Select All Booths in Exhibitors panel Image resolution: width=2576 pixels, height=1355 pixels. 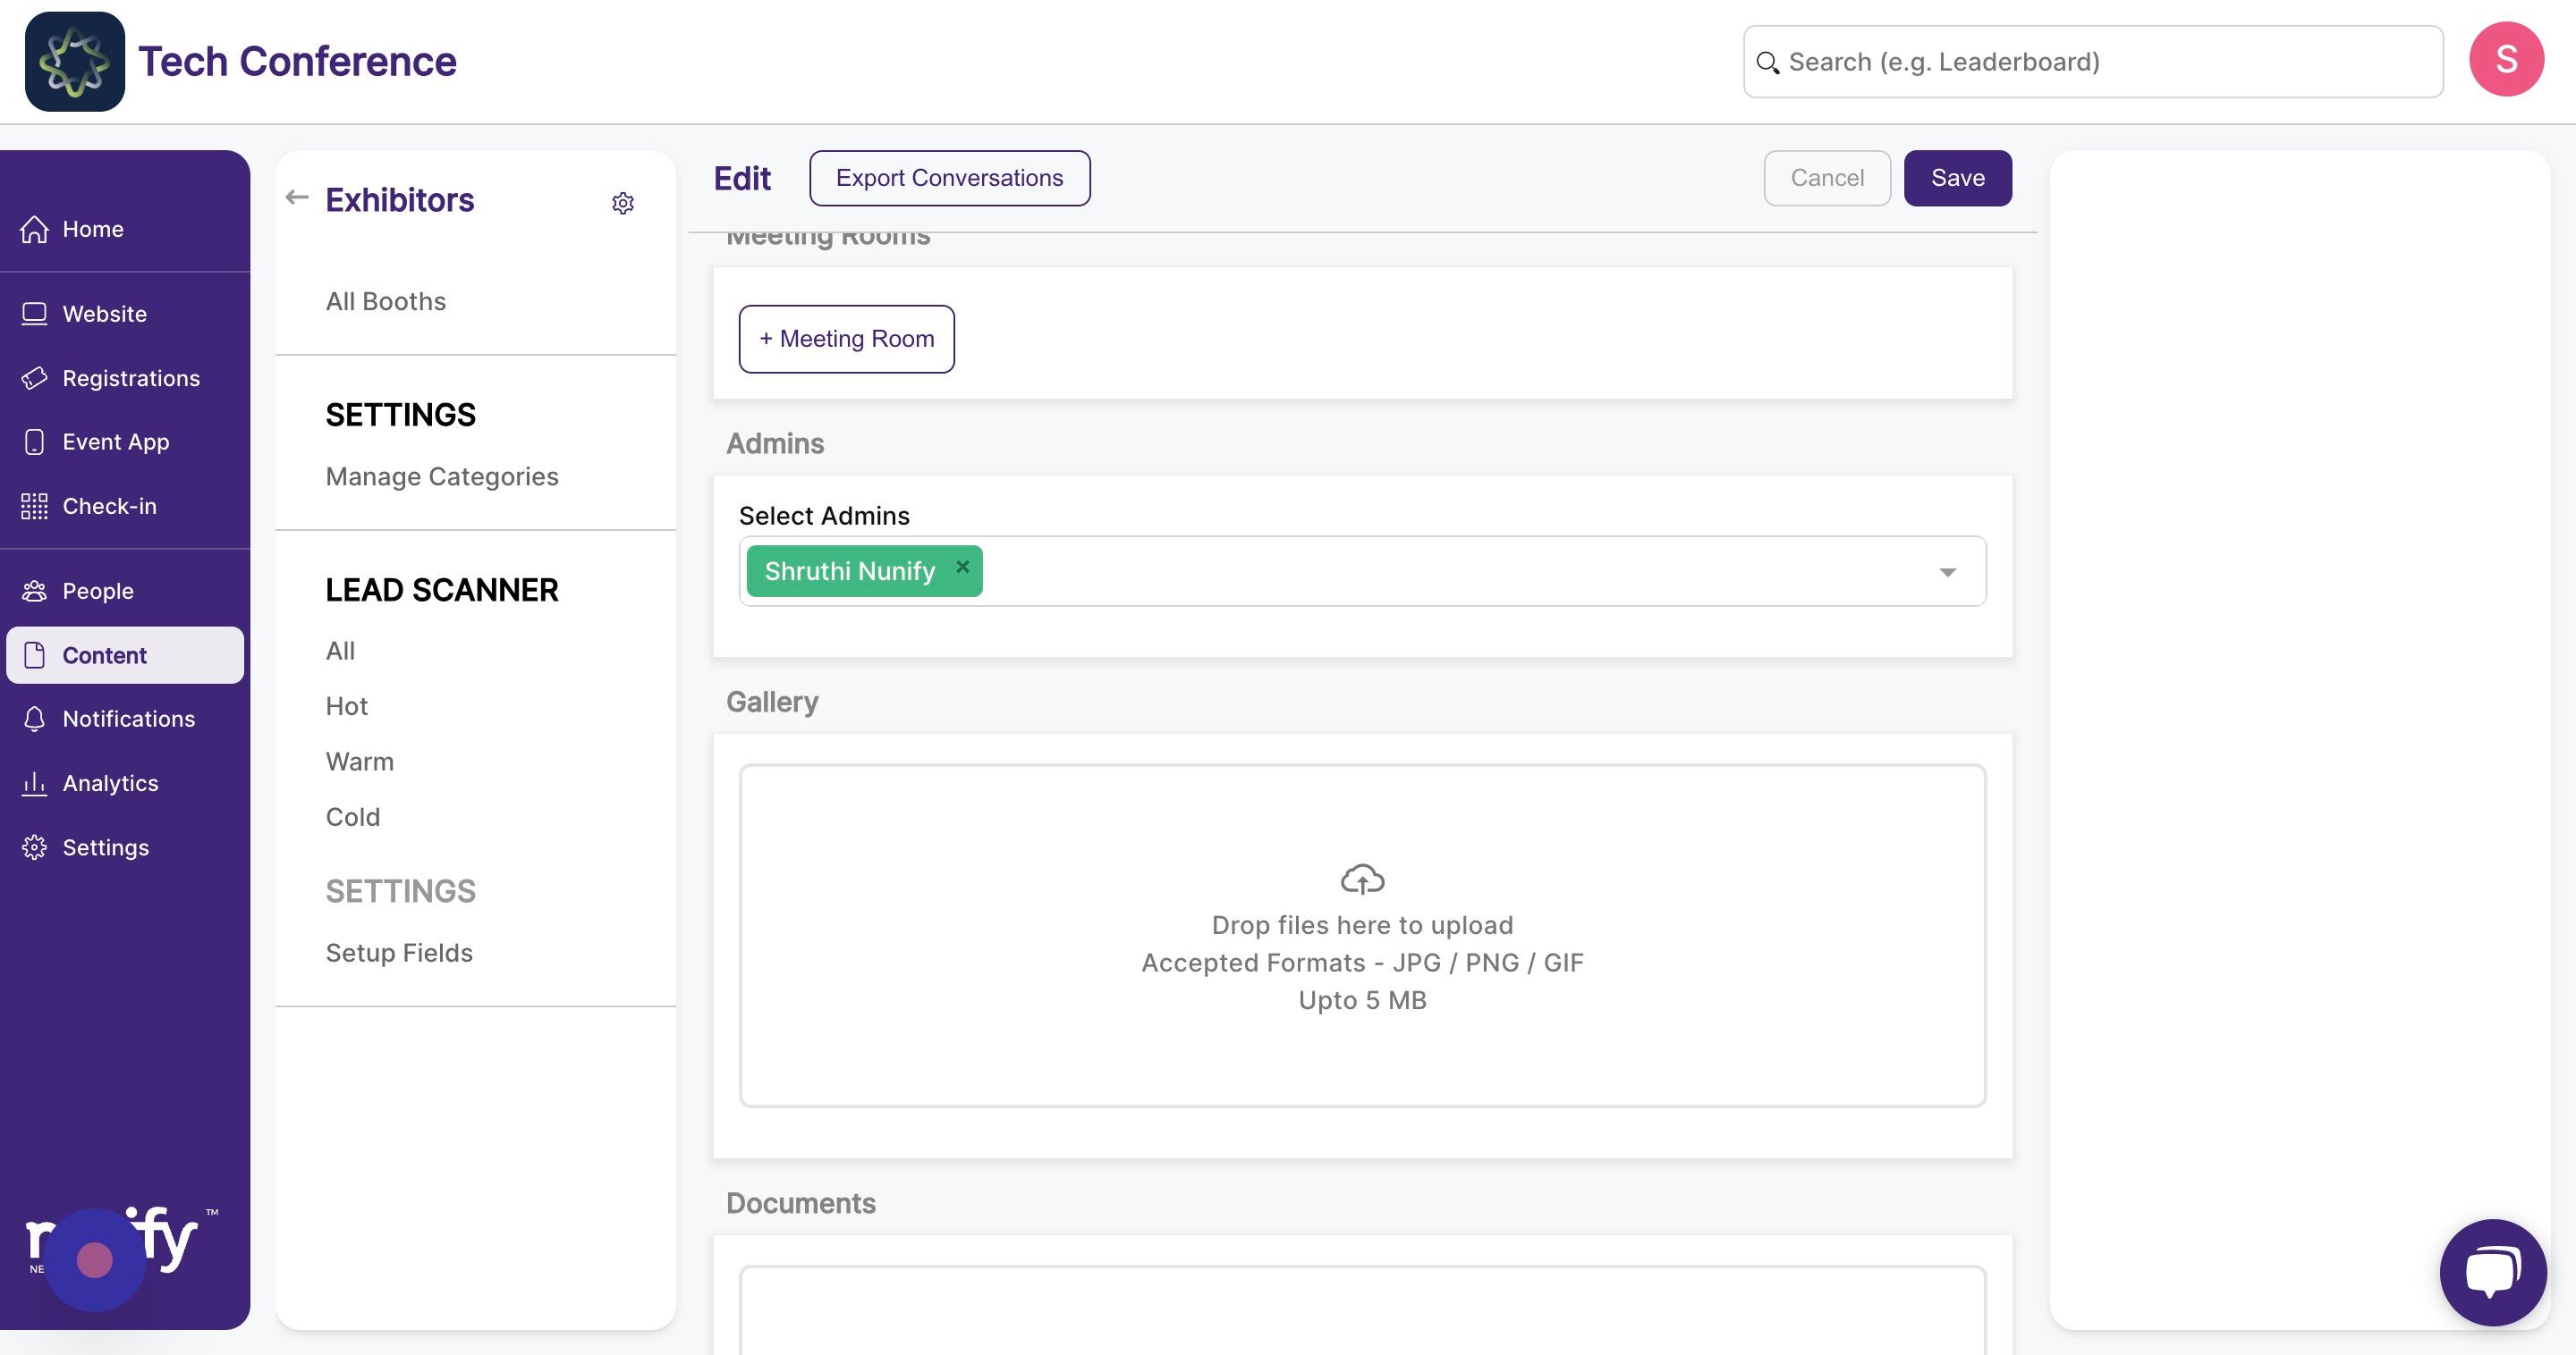[x=386, y=301]
